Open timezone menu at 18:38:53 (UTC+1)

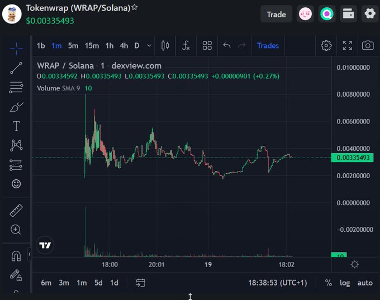pyautogui.click(x=278, y=283)
